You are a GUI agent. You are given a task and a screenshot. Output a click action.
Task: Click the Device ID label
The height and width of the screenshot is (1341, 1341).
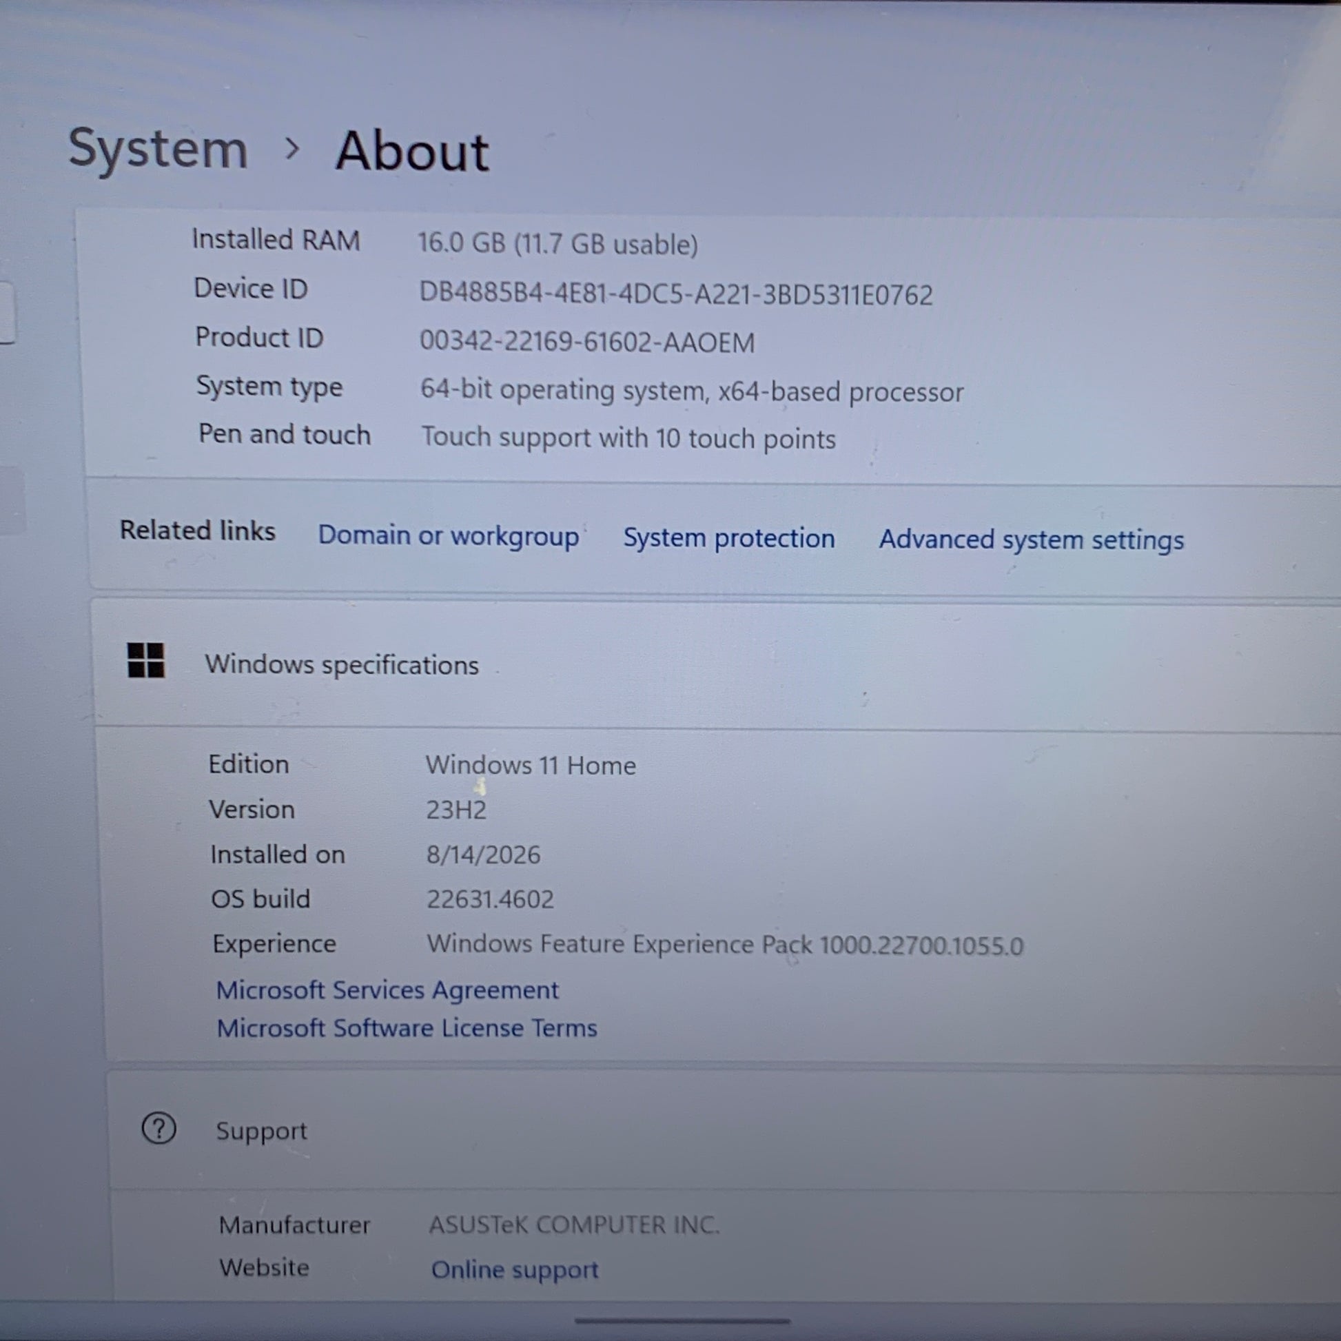click(x=251, y=288)
